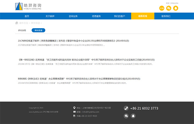194x124 pixels.
Task: Click 2014年3月7日 article summary text
Action: [x=85, y=64]
